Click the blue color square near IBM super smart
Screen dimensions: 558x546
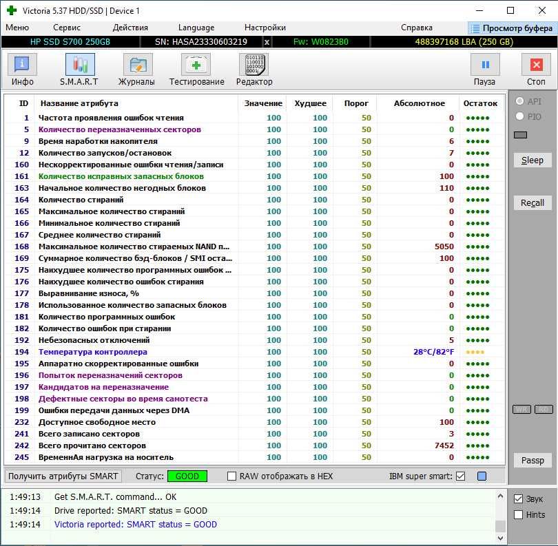pyautogui.click(x=482, y=476)
